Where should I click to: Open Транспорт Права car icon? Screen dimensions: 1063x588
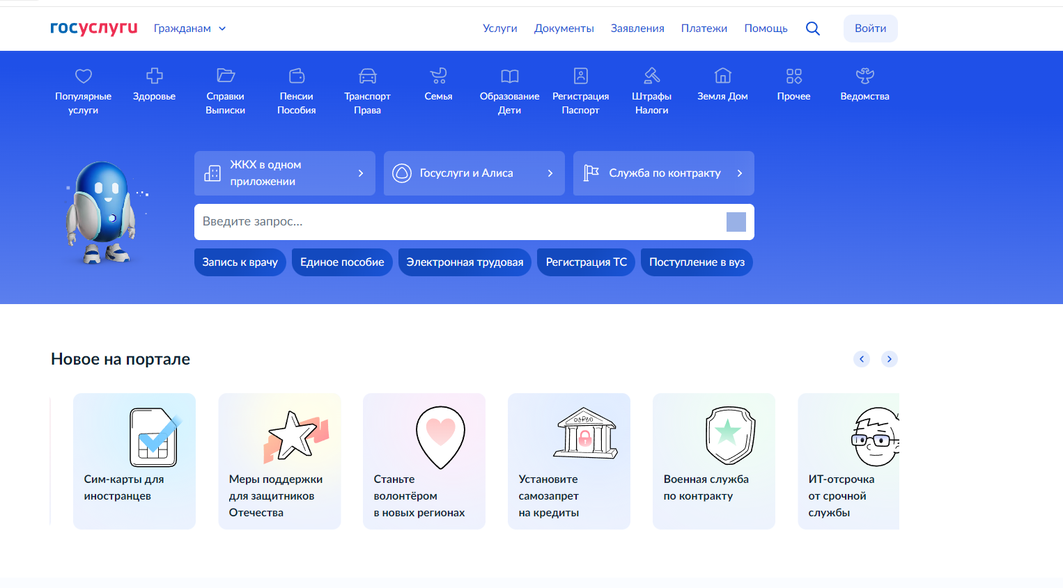[368, 75]
